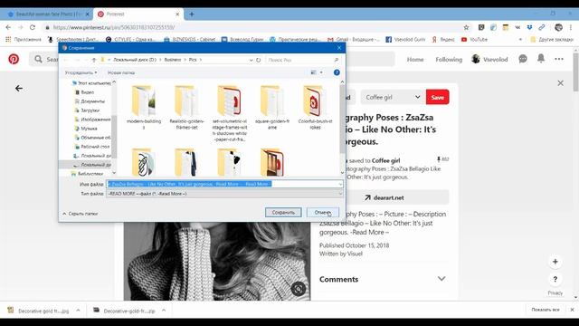Expand address path dropdown in dialog
This screenshot has height=326, width=579.
(x=252, y=60)
